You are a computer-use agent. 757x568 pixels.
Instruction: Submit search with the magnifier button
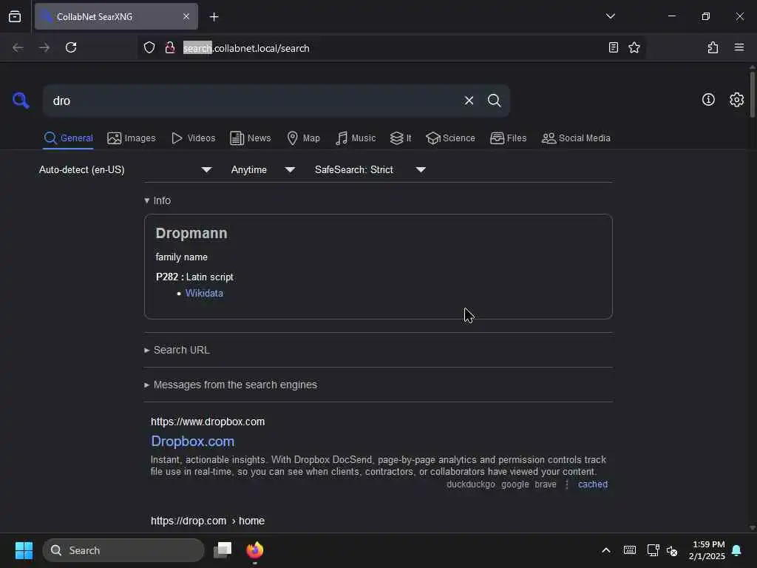(494, 101)
